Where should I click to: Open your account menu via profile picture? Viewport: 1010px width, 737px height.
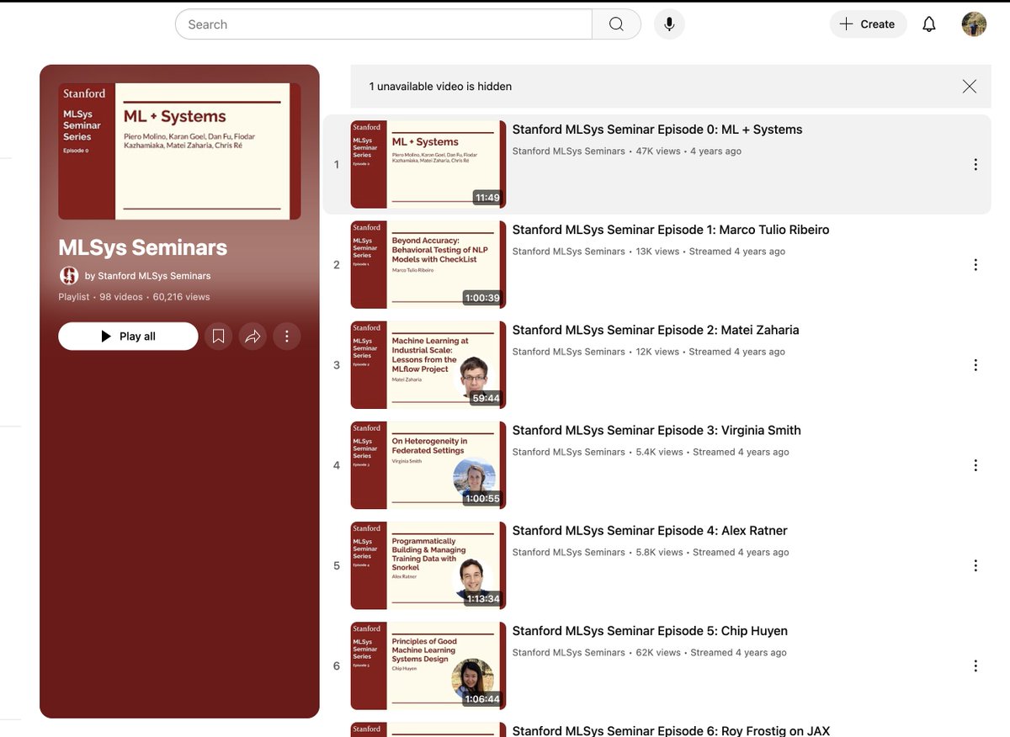[974, 24]
